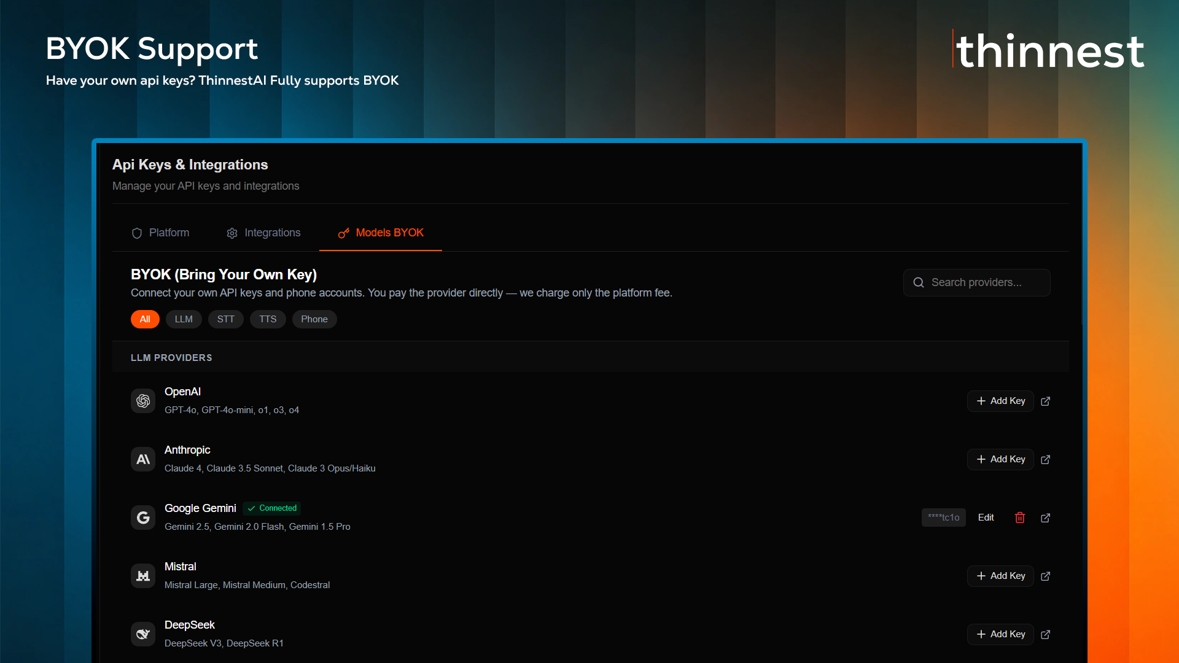Image resolution: width=1179 pixels, height=663 pixels.
Task: Click the Anthropic logo icon
Action: (x=143, y=459)
